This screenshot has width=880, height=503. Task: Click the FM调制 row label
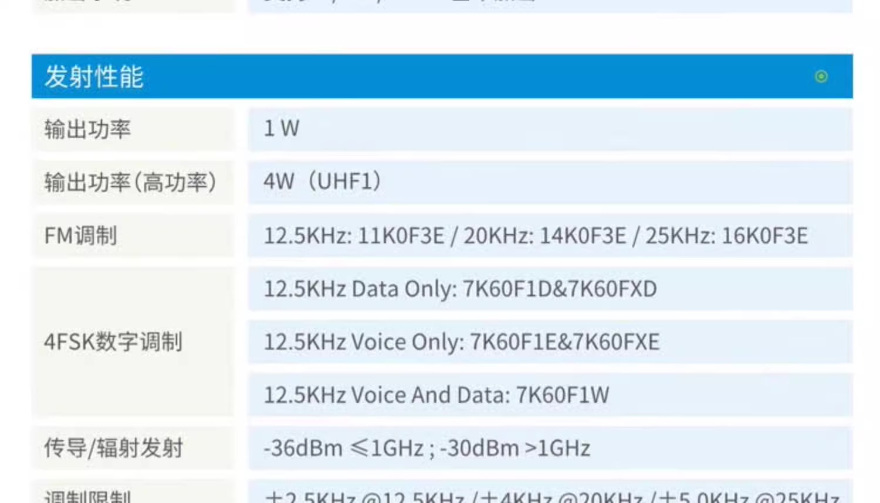click(x=81, y=236)
